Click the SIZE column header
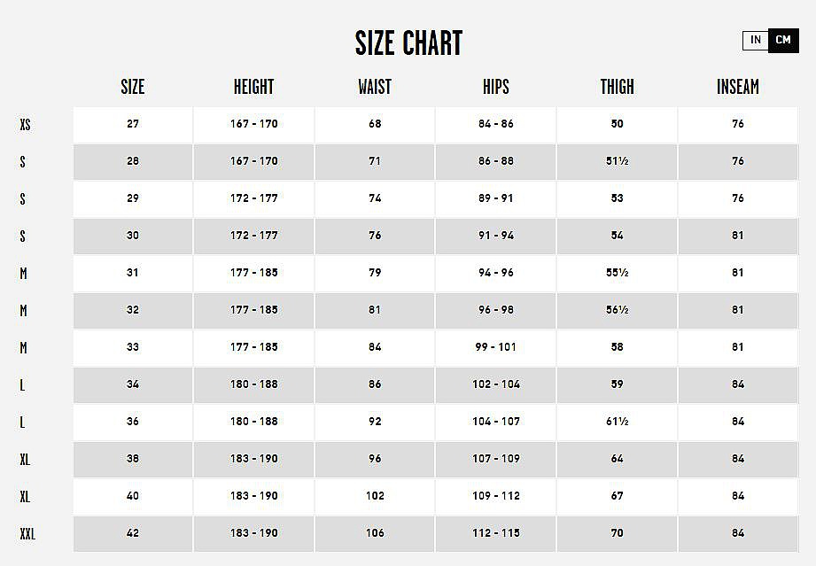 pyautogui.click(x=133, y=87)
